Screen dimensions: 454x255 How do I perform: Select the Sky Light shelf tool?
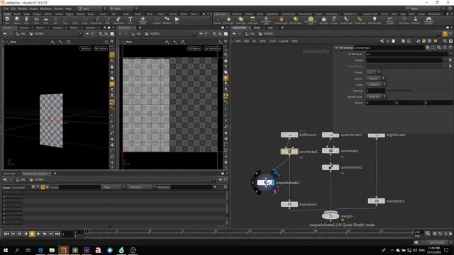323,20
